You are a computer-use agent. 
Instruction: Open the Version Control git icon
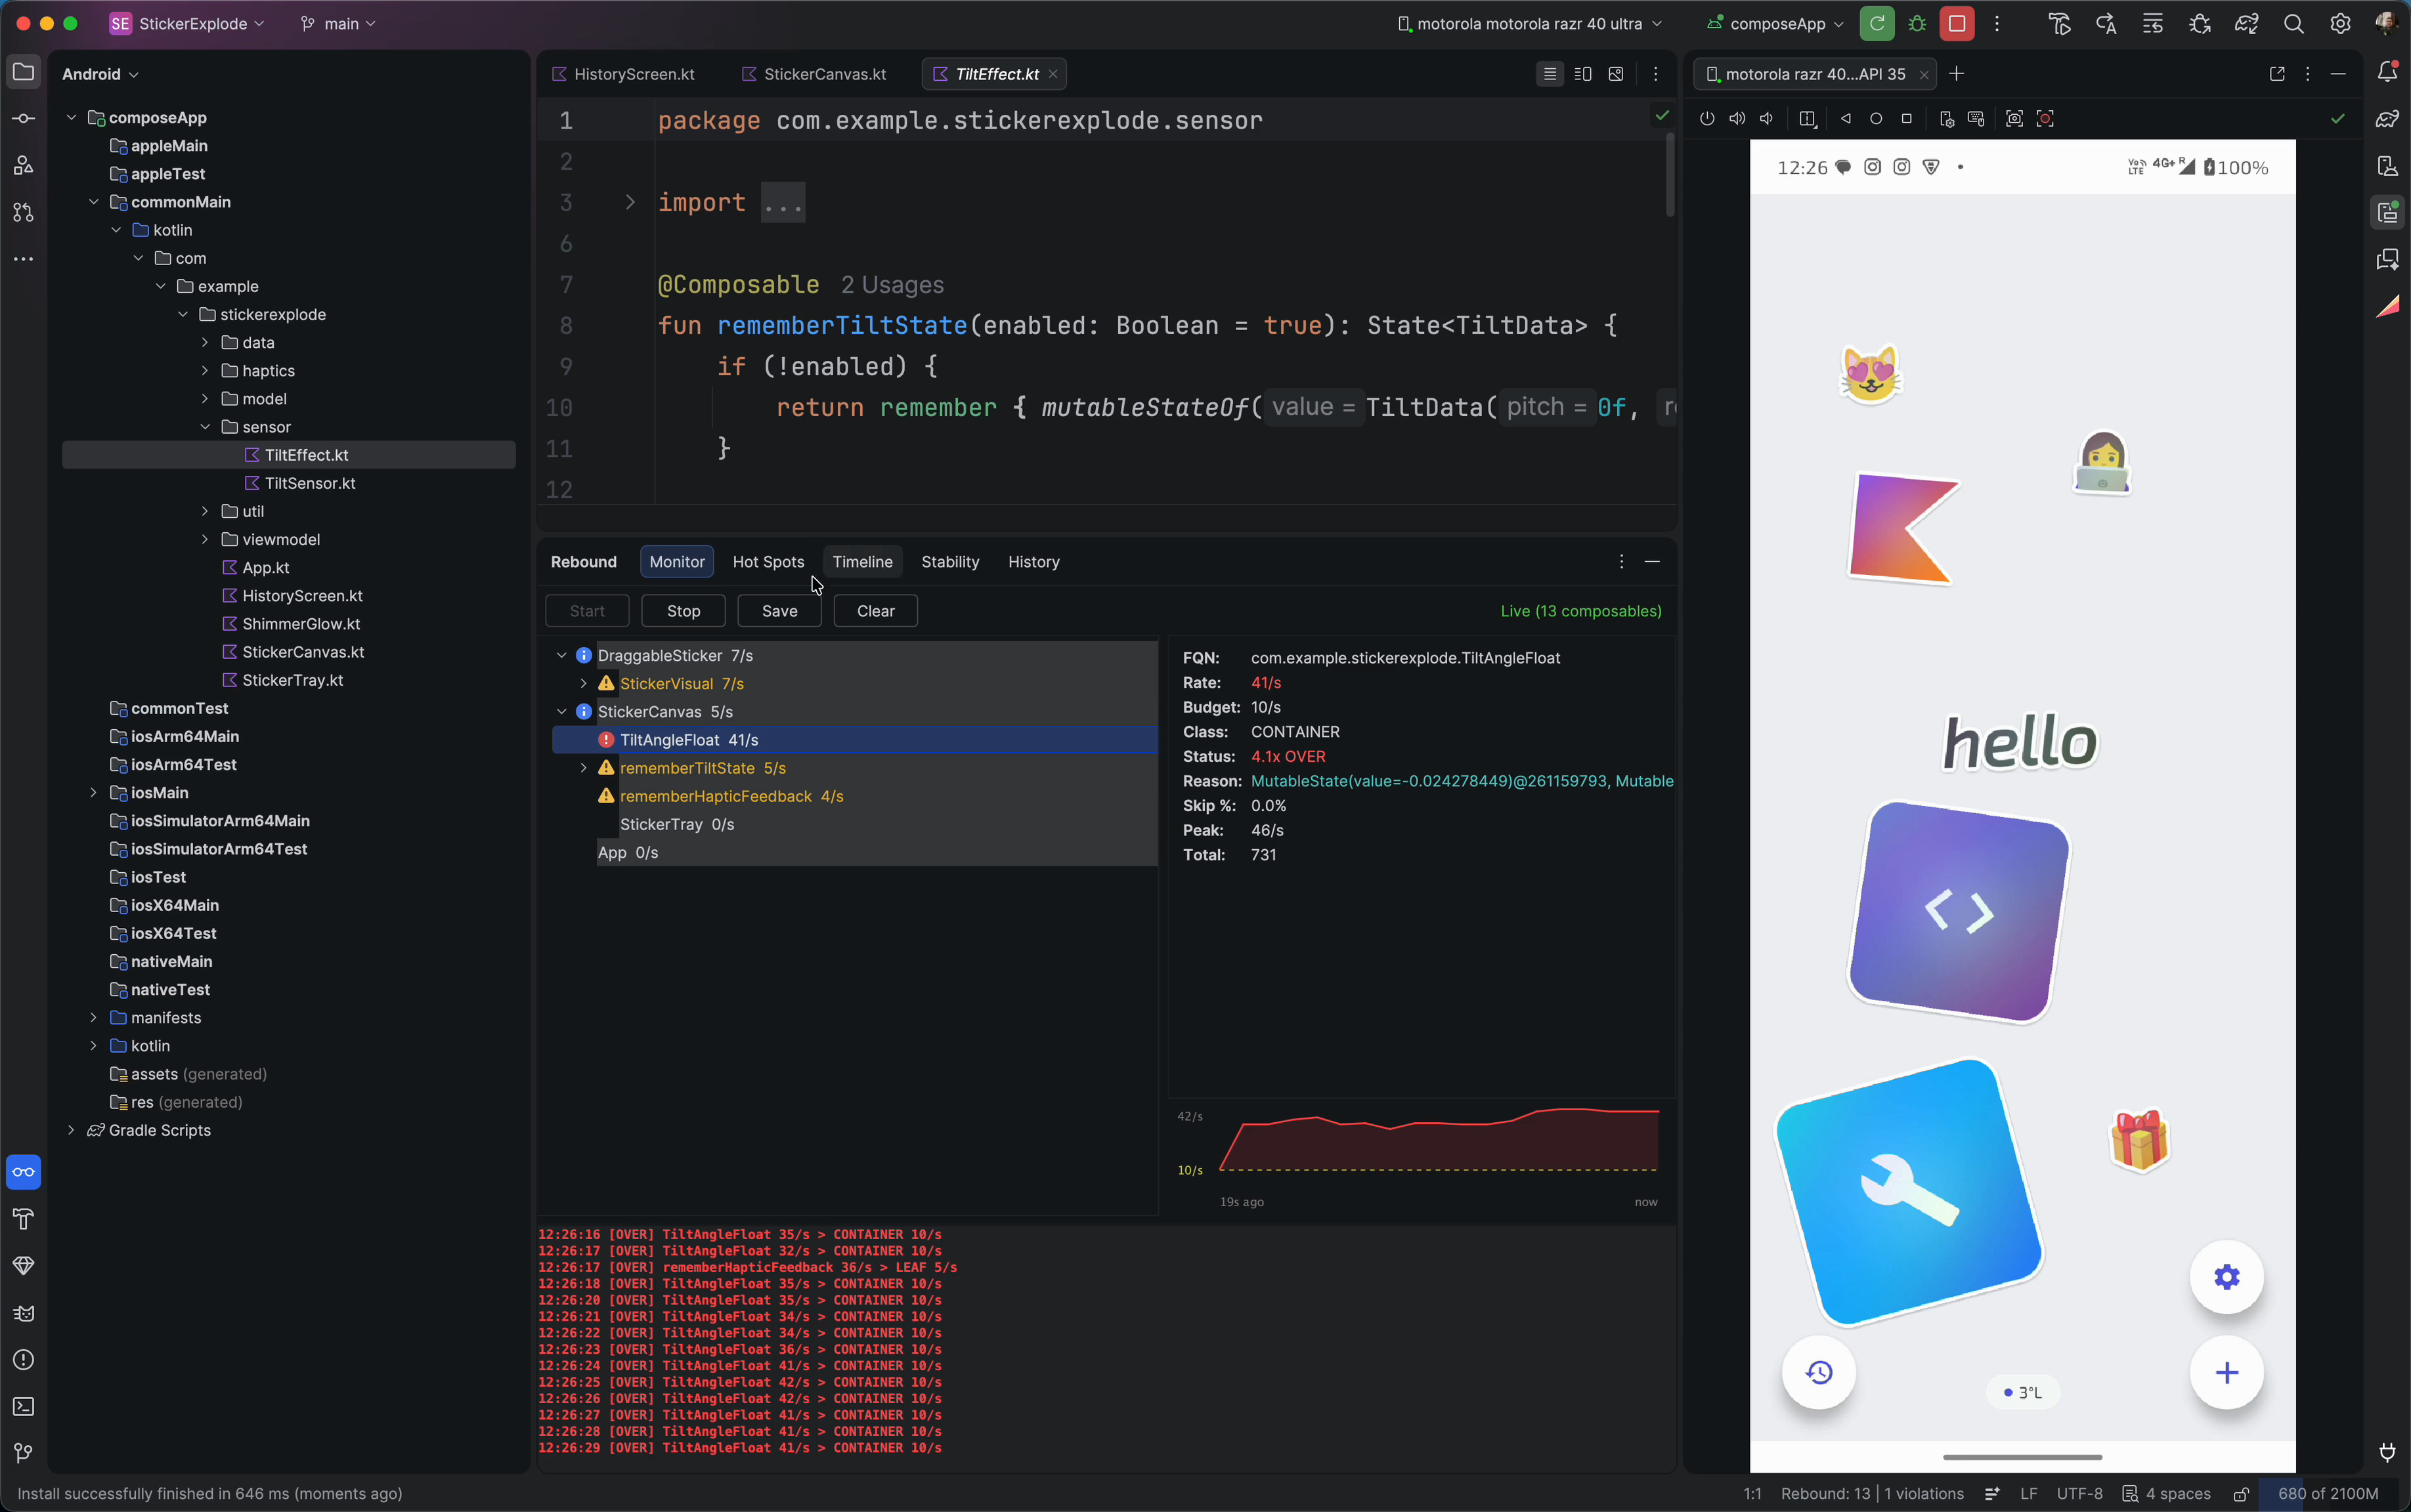(23, 1453)
